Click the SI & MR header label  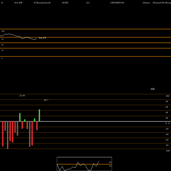coord(18,3)
